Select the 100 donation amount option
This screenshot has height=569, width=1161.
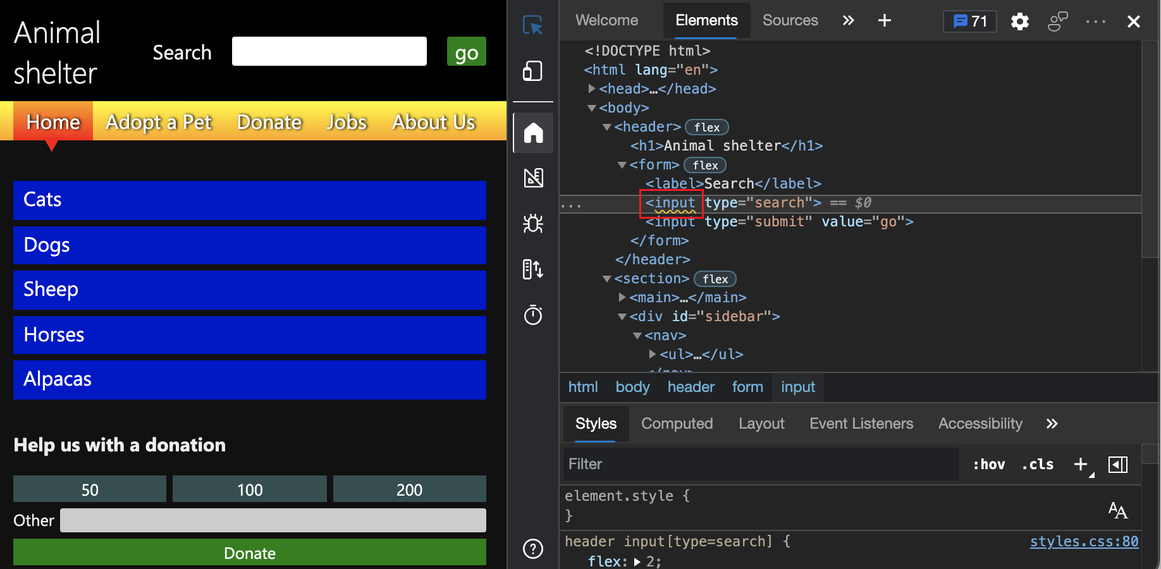(x=249, y=489)
